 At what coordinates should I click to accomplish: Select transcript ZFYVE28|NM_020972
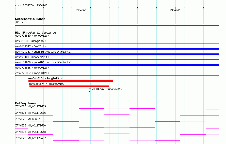tap(28, 119)
